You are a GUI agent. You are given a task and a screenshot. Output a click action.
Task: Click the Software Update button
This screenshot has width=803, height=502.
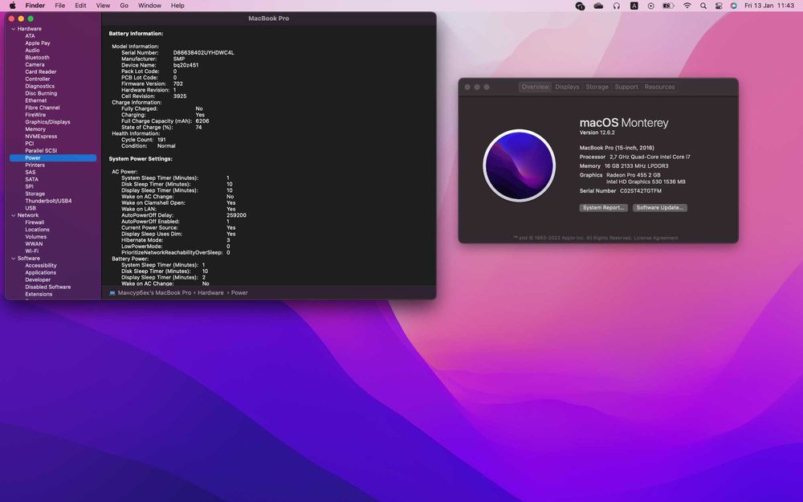659,207
